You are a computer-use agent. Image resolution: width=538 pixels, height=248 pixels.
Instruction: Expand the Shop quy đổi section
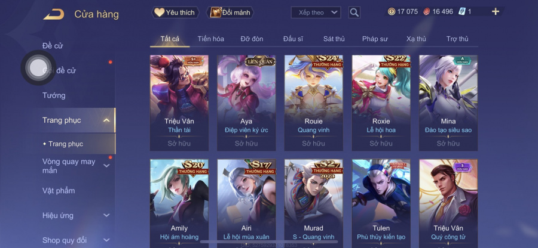point(106,240)
